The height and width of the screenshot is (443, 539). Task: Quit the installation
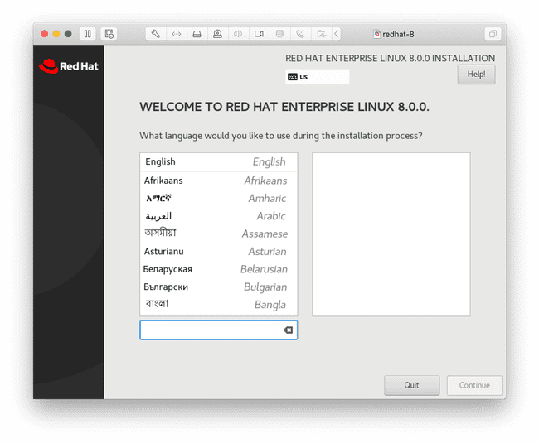pyautogui.click(x=412, y=385)
